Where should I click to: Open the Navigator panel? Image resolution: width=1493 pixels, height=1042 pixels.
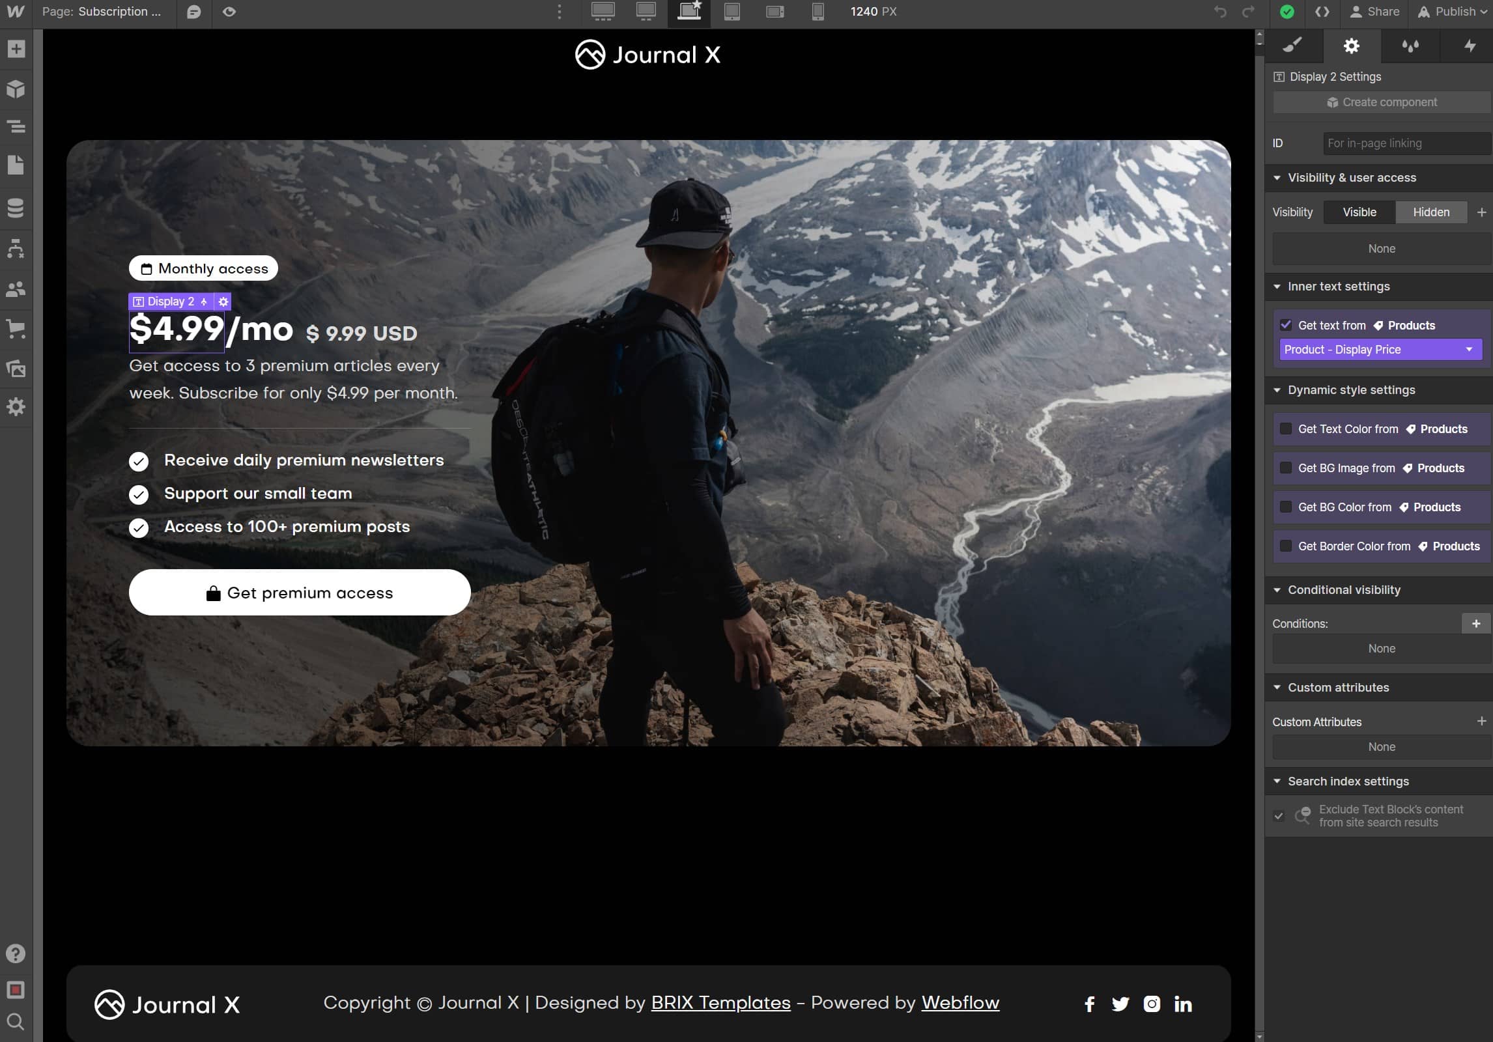tap(16, 126)
